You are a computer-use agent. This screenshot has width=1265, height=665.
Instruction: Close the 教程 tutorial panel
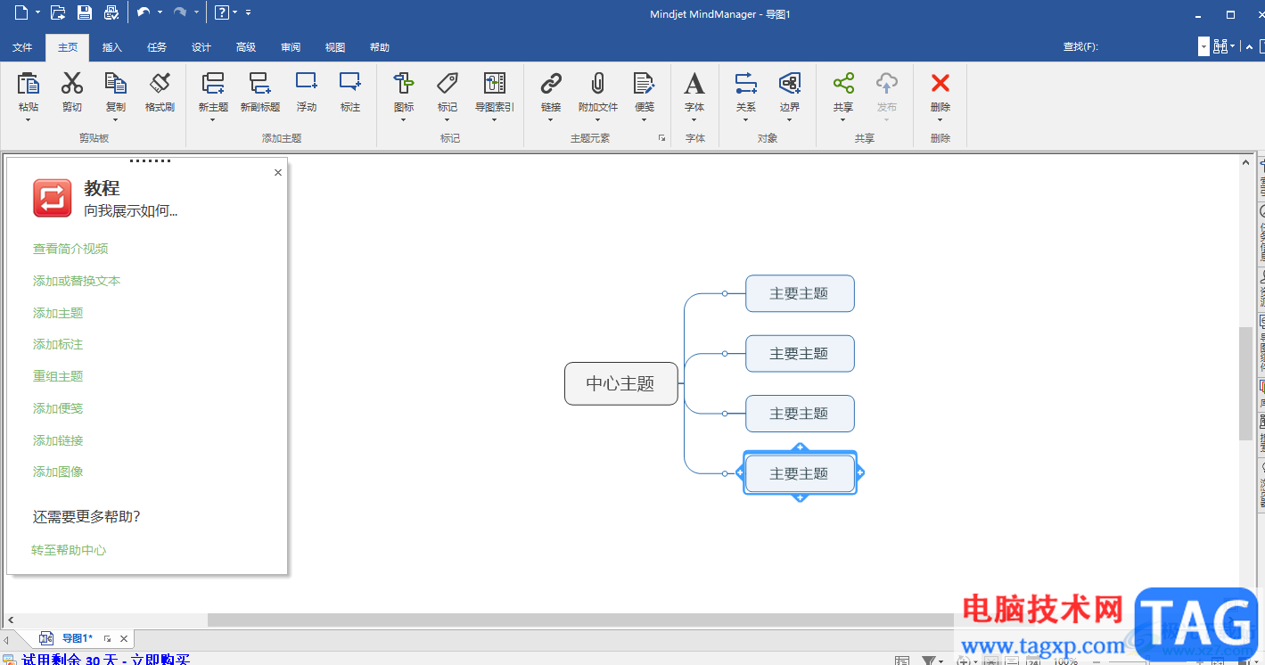pos(278,173)
